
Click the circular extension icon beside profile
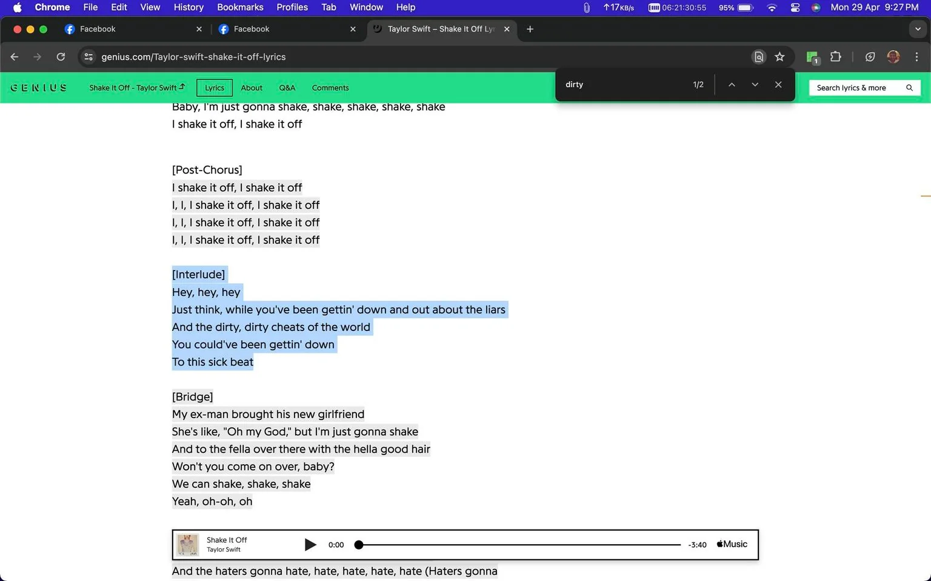click(870, 57)
